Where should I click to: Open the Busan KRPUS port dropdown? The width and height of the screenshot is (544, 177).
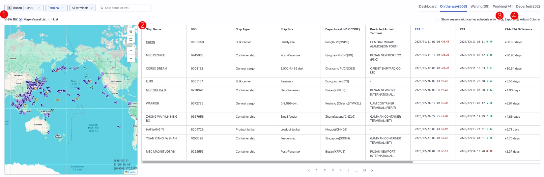pyautogui.click(x=25, y=8)
